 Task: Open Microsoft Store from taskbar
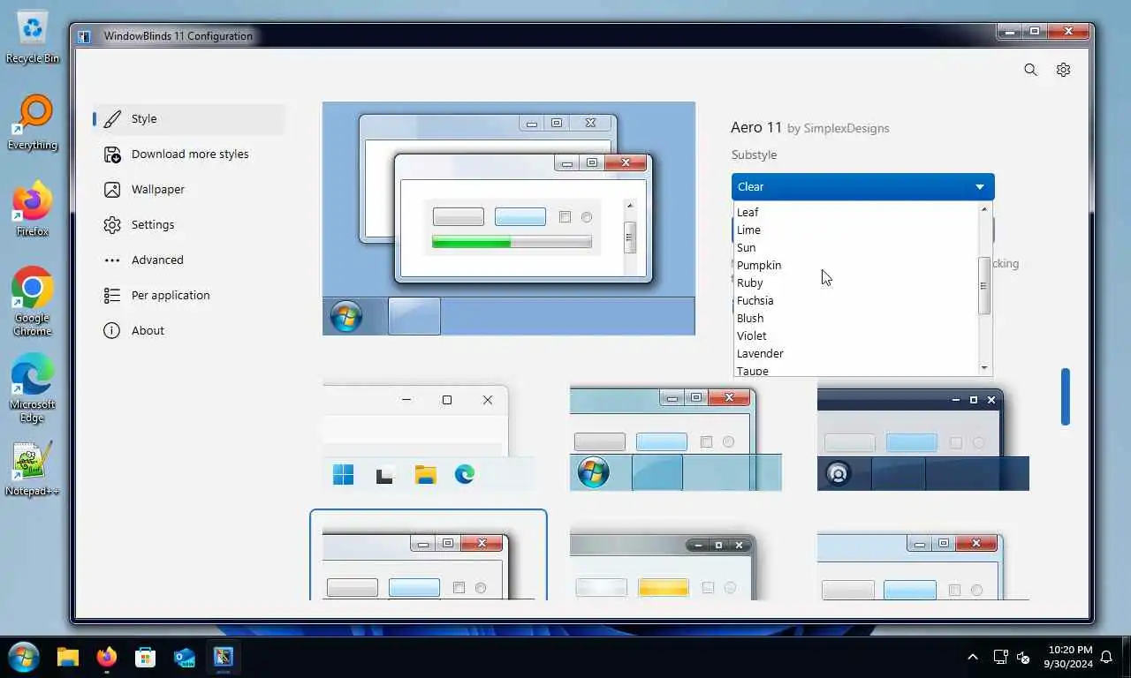coord(146,657)
